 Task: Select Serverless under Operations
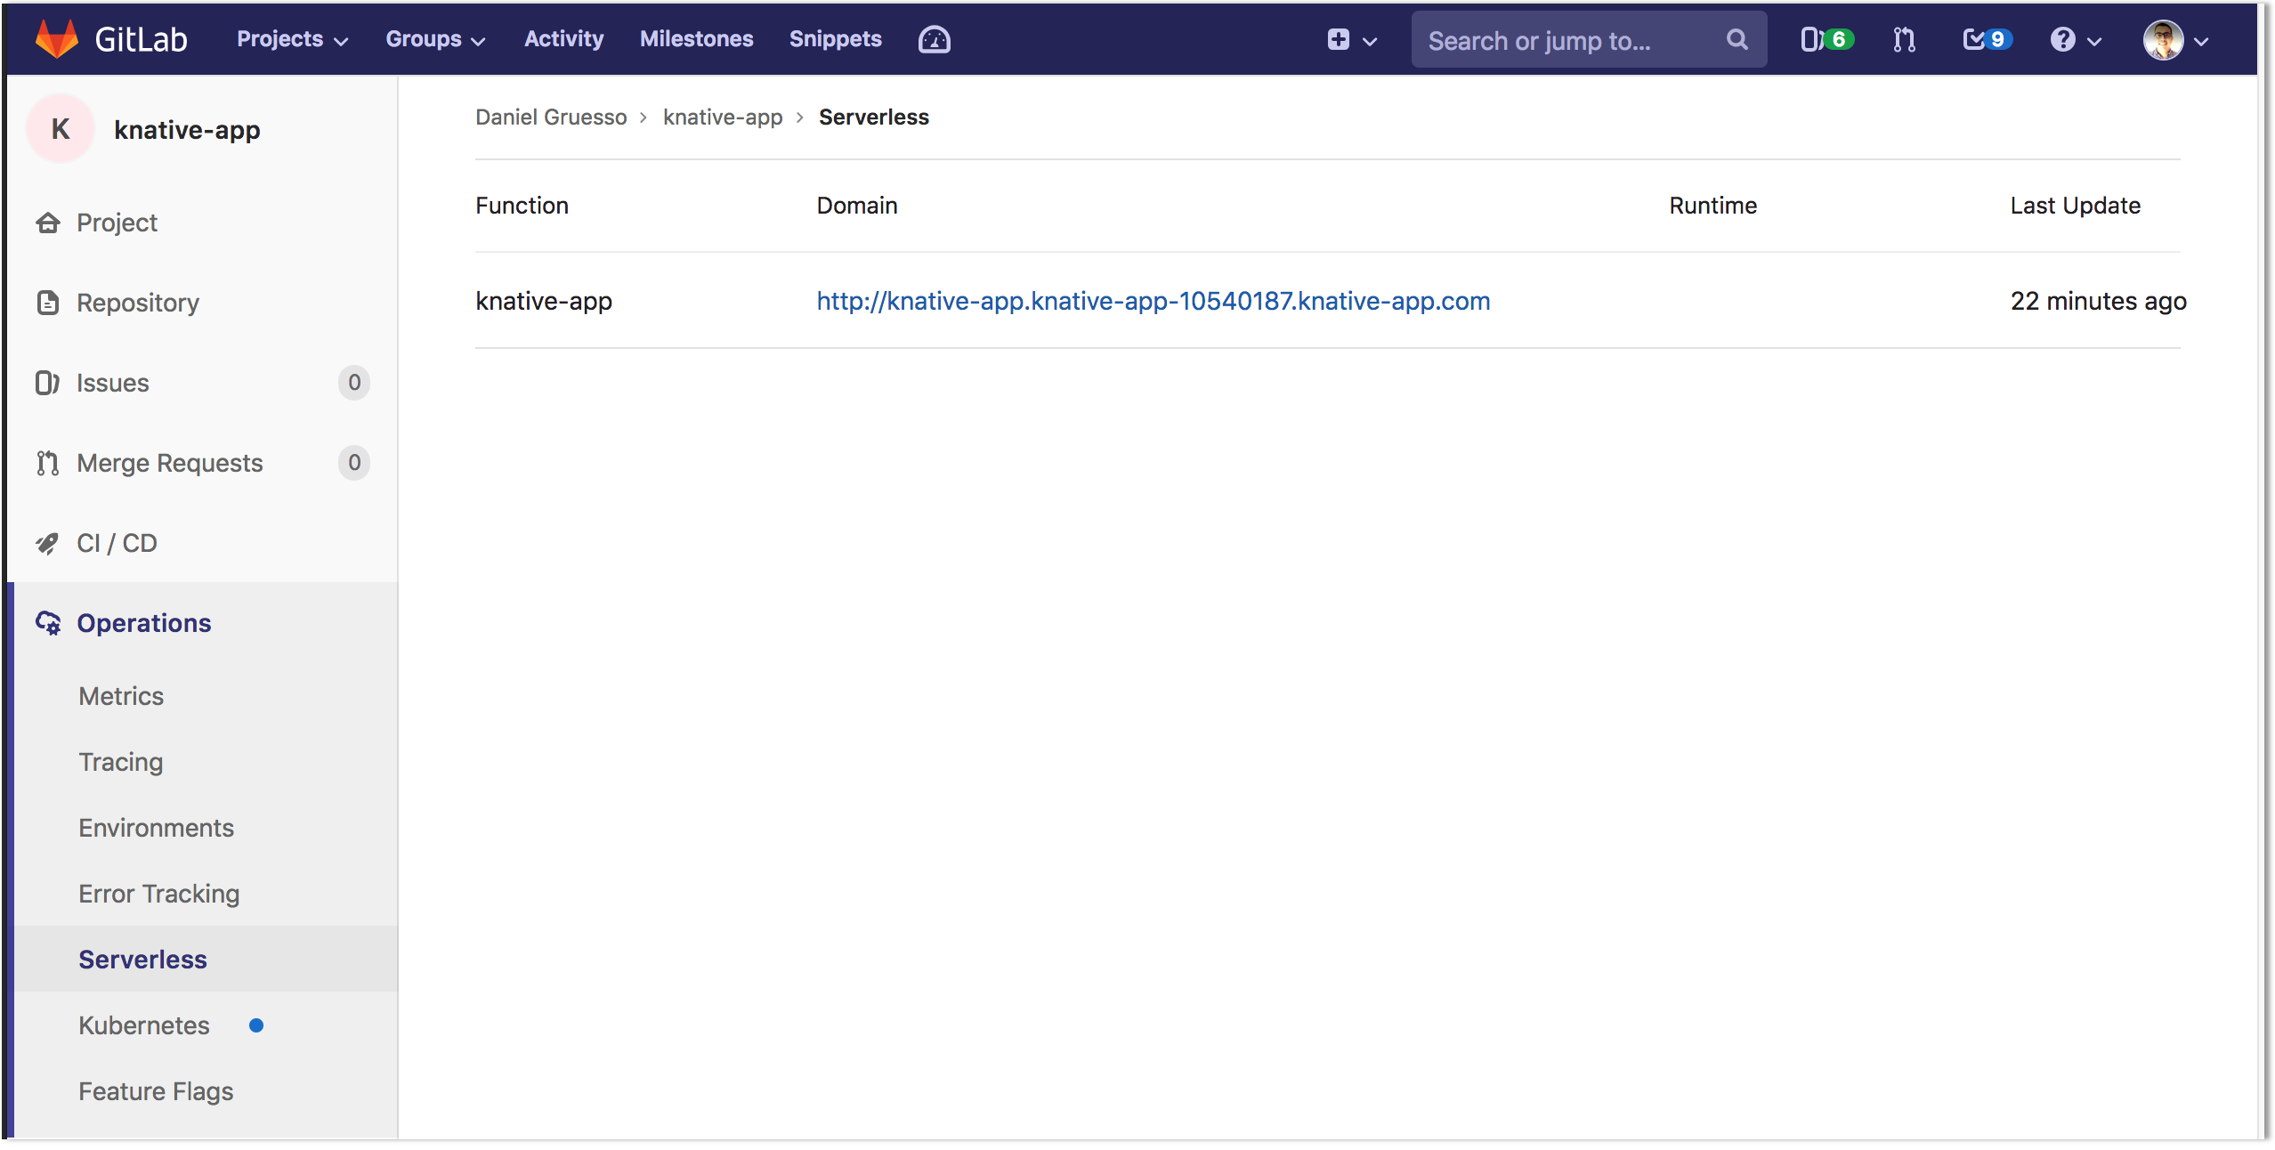(142, 960)
